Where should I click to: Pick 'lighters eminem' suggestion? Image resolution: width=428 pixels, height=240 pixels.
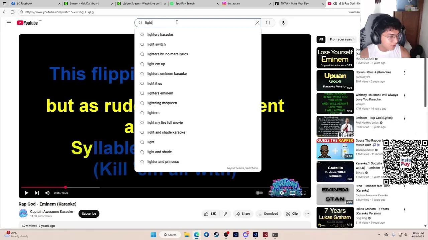tap(198, 93)
